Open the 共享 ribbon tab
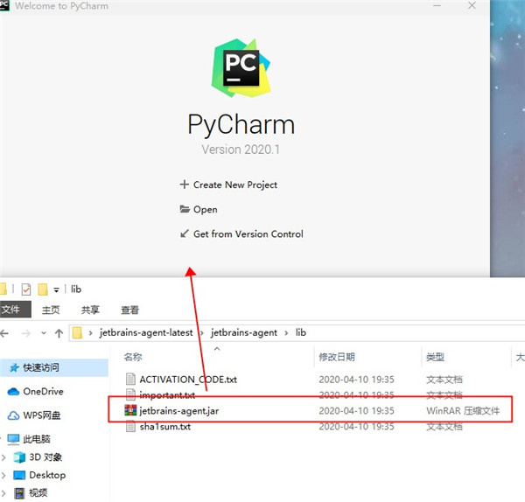The height and width of the screenshot is (502, 525). [x=90, y=310]
